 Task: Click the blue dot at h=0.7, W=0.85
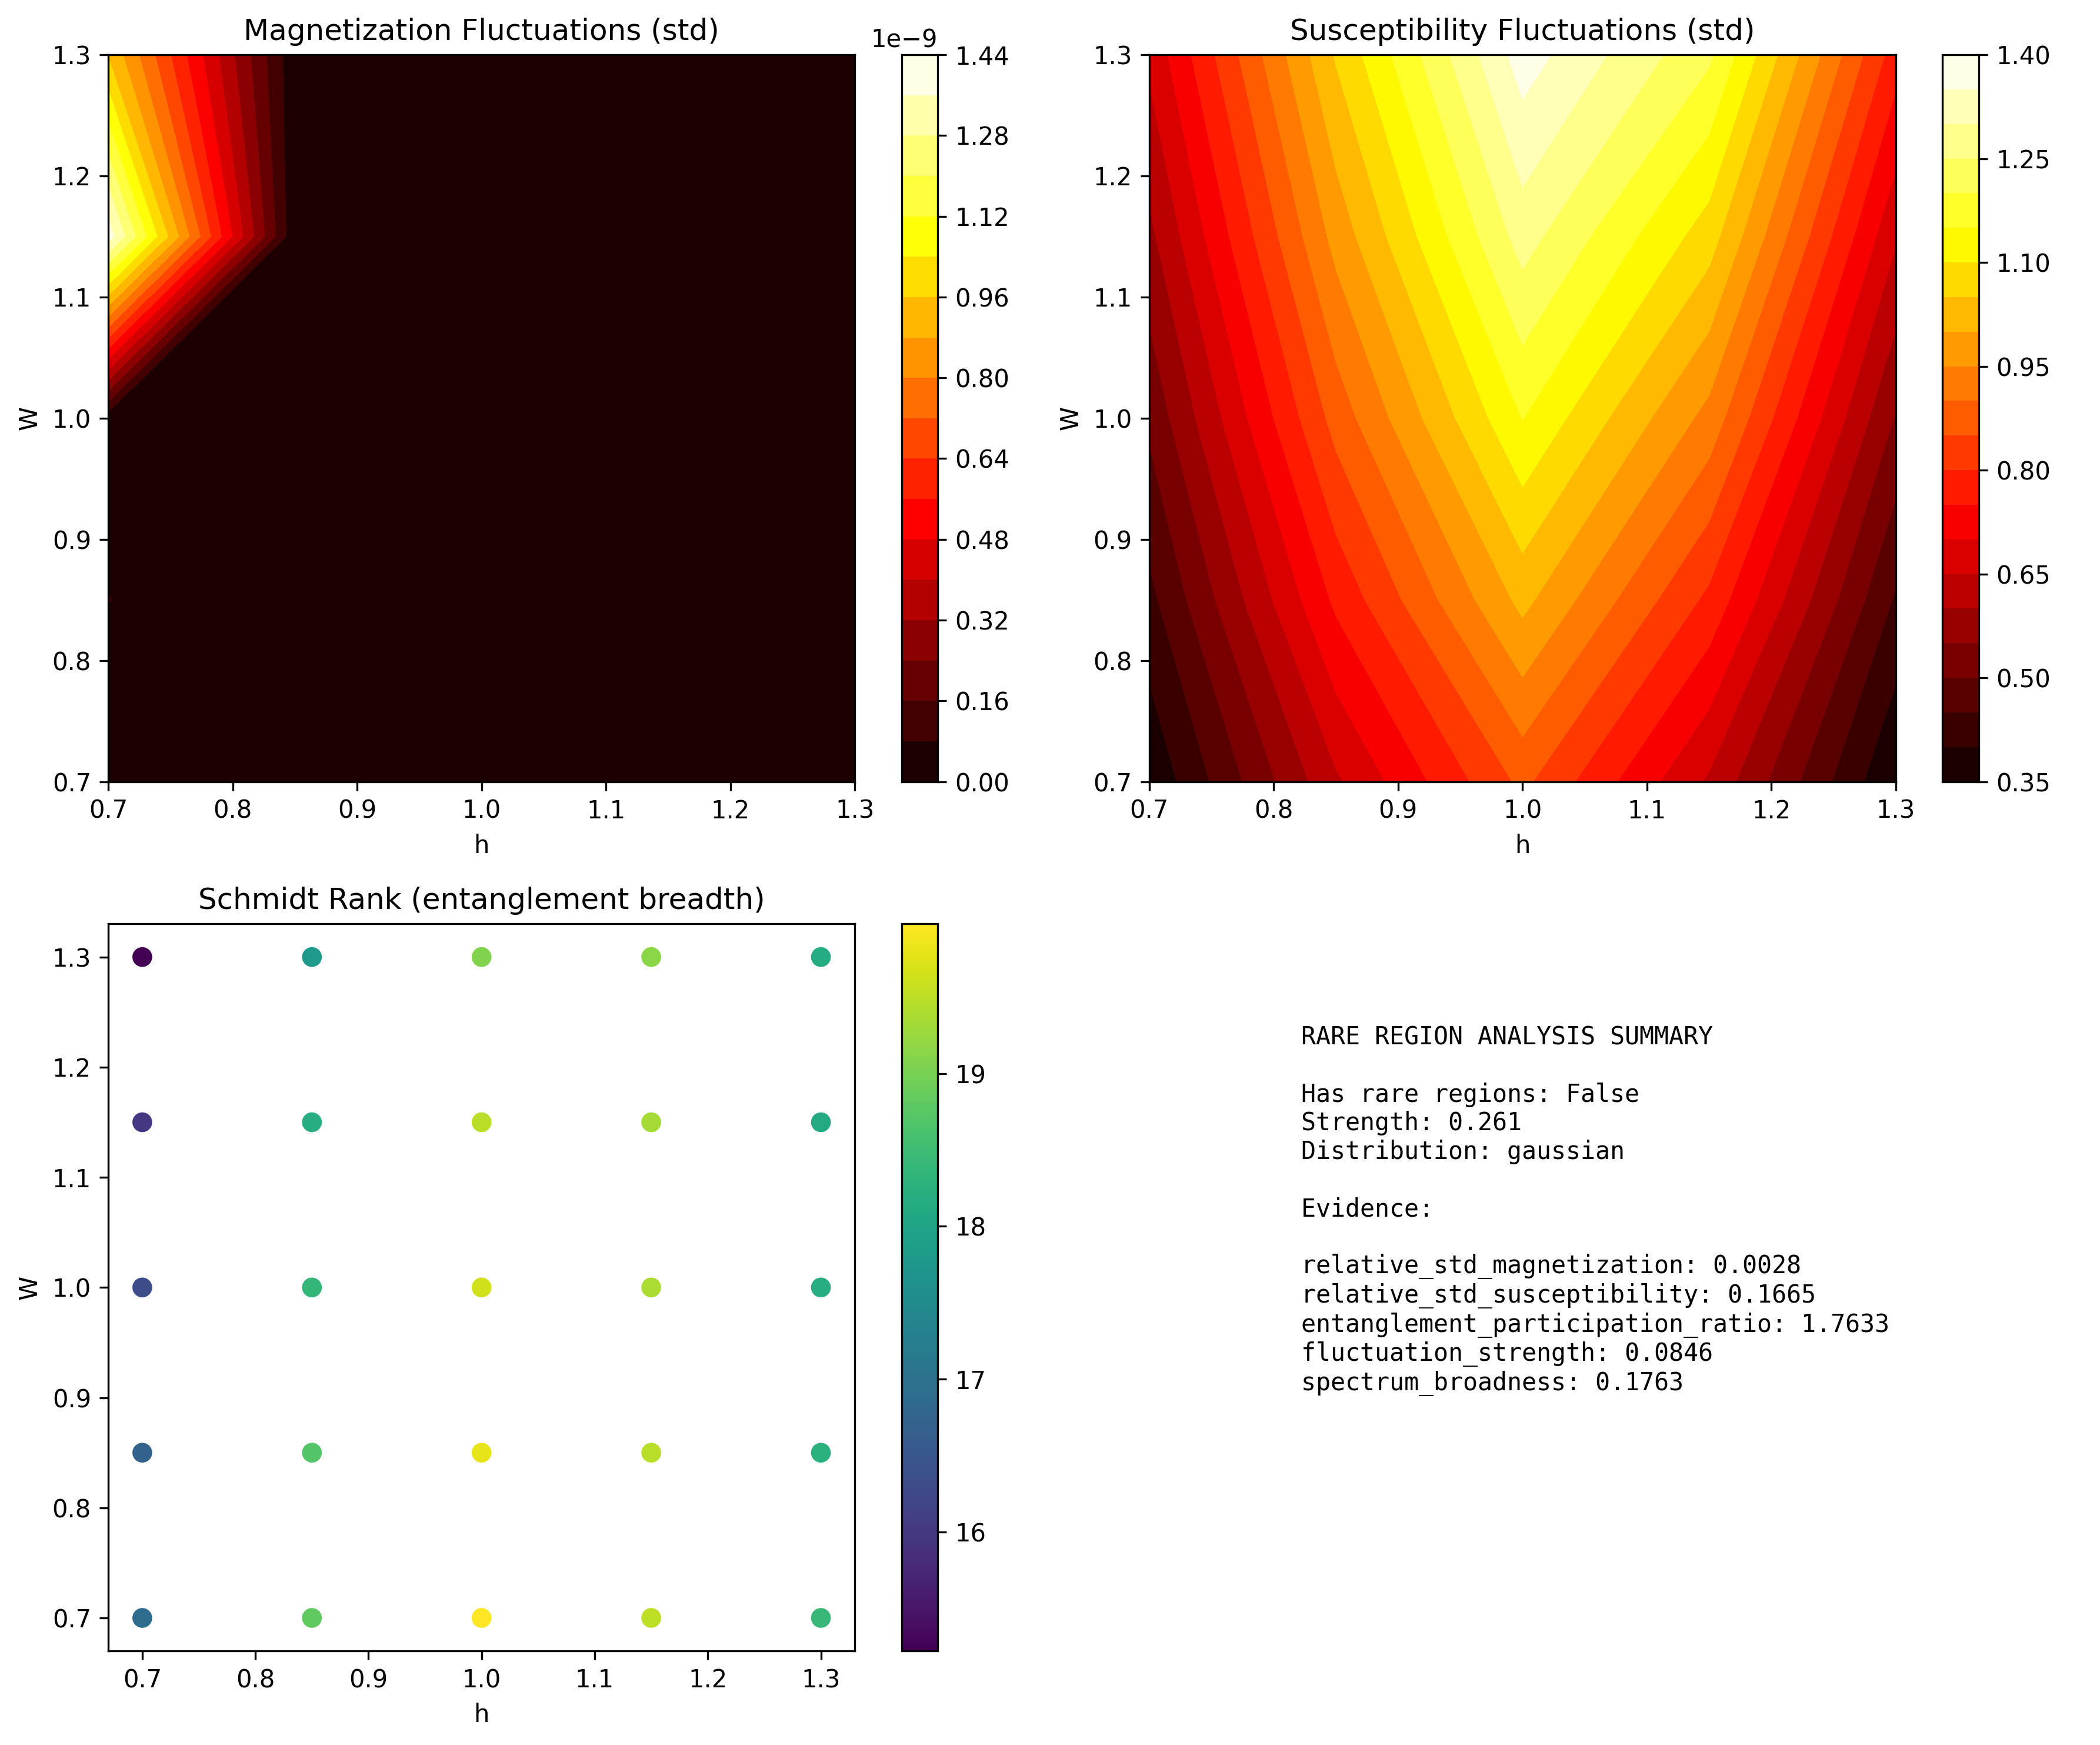[x=142, y=1452]
